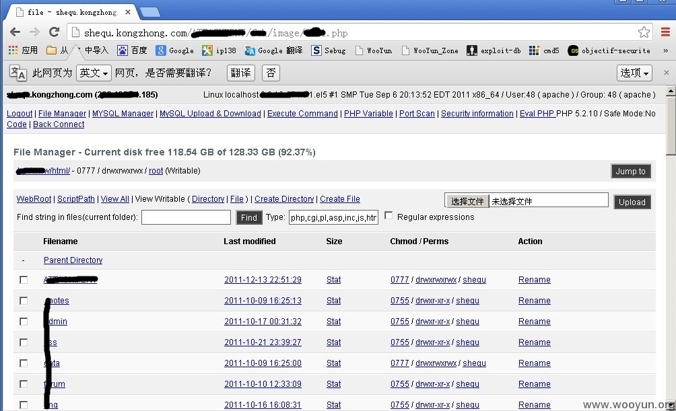Check the box for the 2011-10-09 16:25:13 row

tap(24, 301)
